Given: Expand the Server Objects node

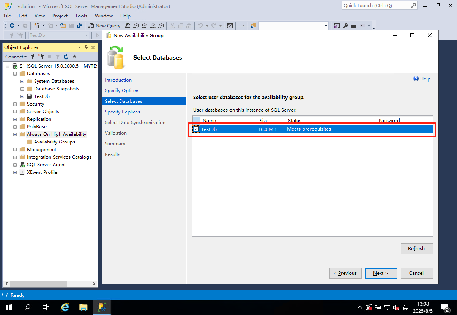Looking at the screenshot, I should point(15,112).
